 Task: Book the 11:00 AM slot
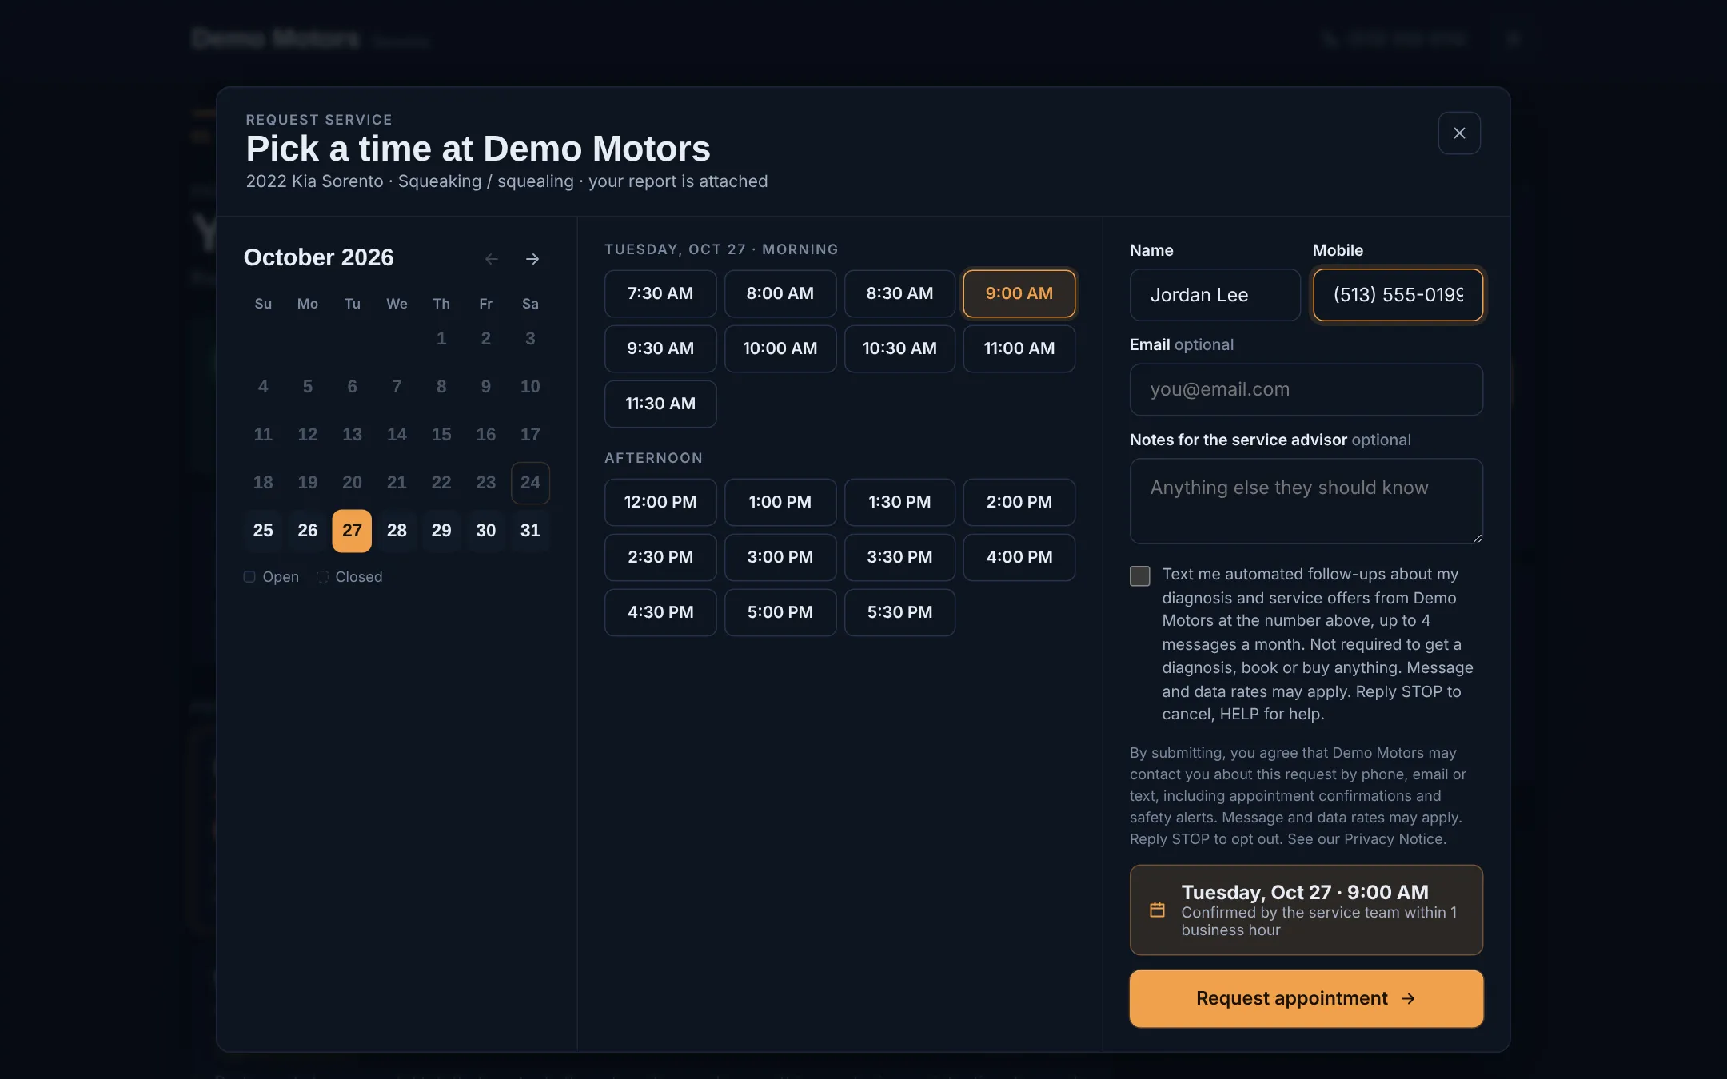point(1019,348)
